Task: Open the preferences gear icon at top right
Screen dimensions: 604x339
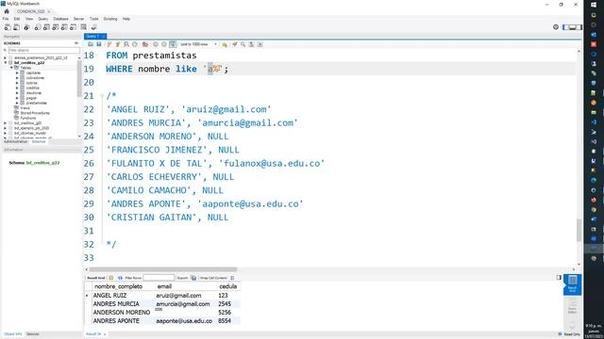Action: click(x=556, y=27)
